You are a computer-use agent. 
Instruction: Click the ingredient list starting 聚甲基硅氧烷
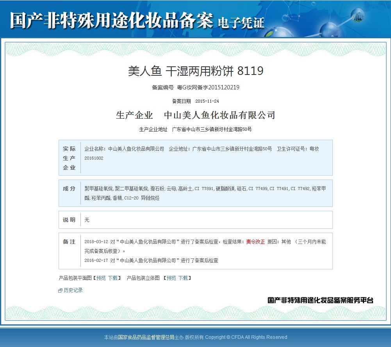pyautogui.click(x=205, y=193)
